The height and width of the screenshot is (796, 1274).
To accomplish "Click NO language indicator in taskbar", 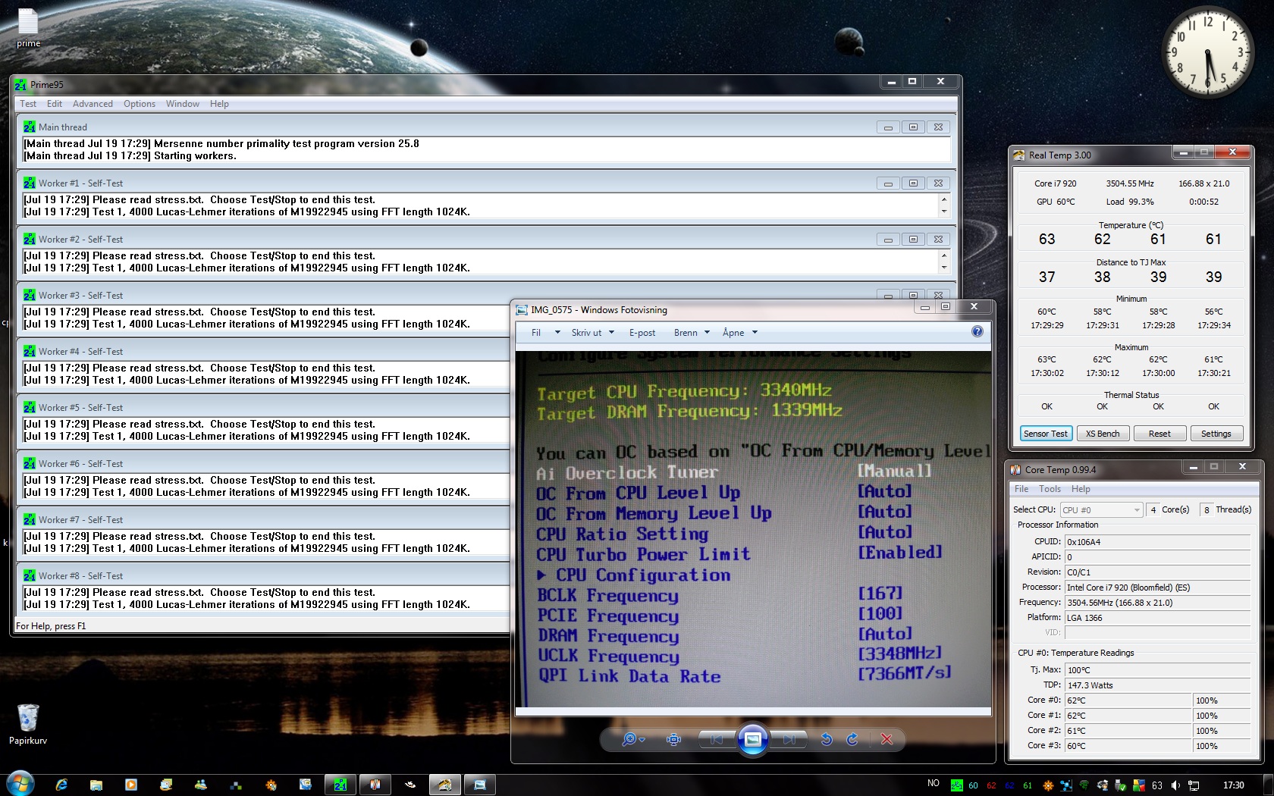I will [934, 784].
